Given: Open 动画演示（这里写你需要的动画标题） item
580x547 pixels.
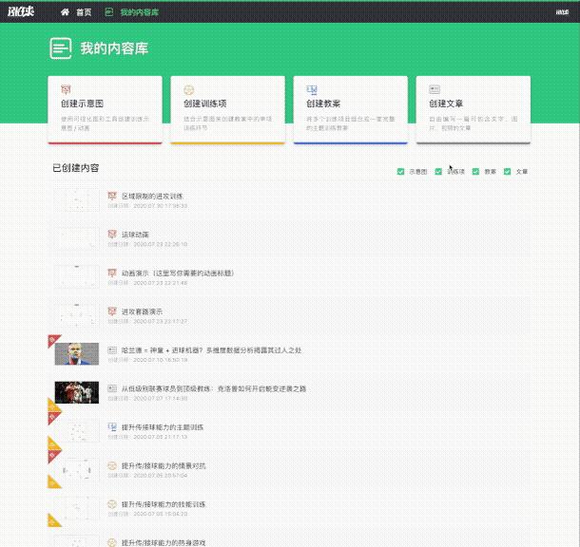Looking at the screenshot, I should tap(178, 273).
